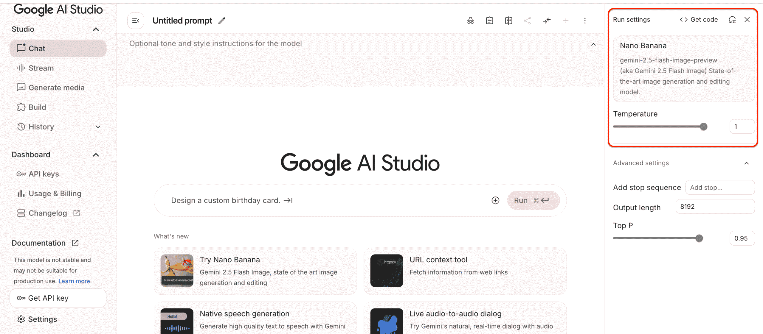
Task: Reset run settings to default
Action: [732, 20]
